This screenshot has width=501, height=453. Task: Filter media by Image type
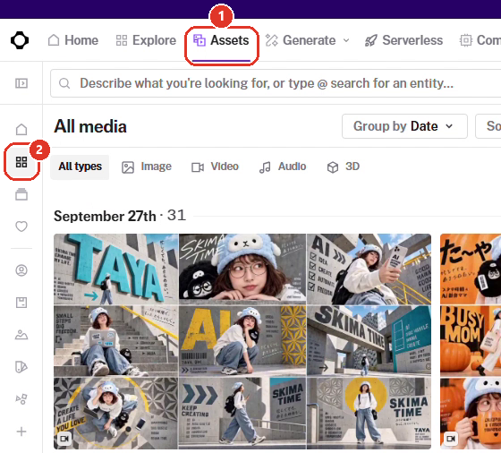click(x=147, y=167)
